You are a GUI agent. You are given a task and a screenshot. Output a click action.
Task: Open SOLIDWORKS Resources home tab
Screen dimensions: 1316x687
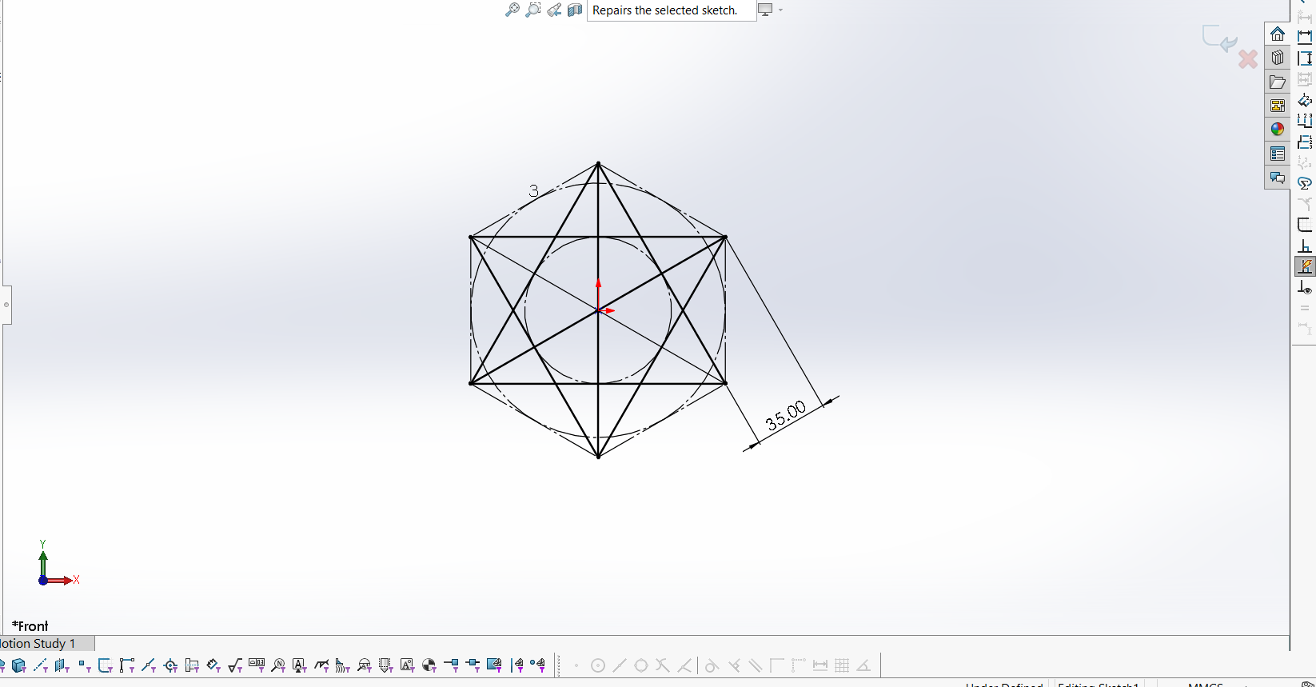click(x=1277, y=34)
